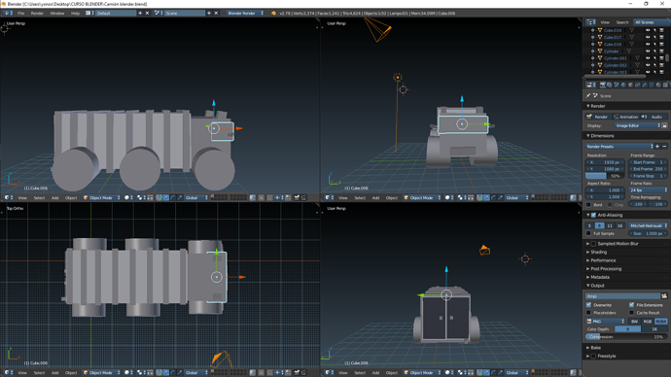The width and height of the screenshot is (671, 377).
Task: Open the World properties tab icon
Action: point(623,86)
